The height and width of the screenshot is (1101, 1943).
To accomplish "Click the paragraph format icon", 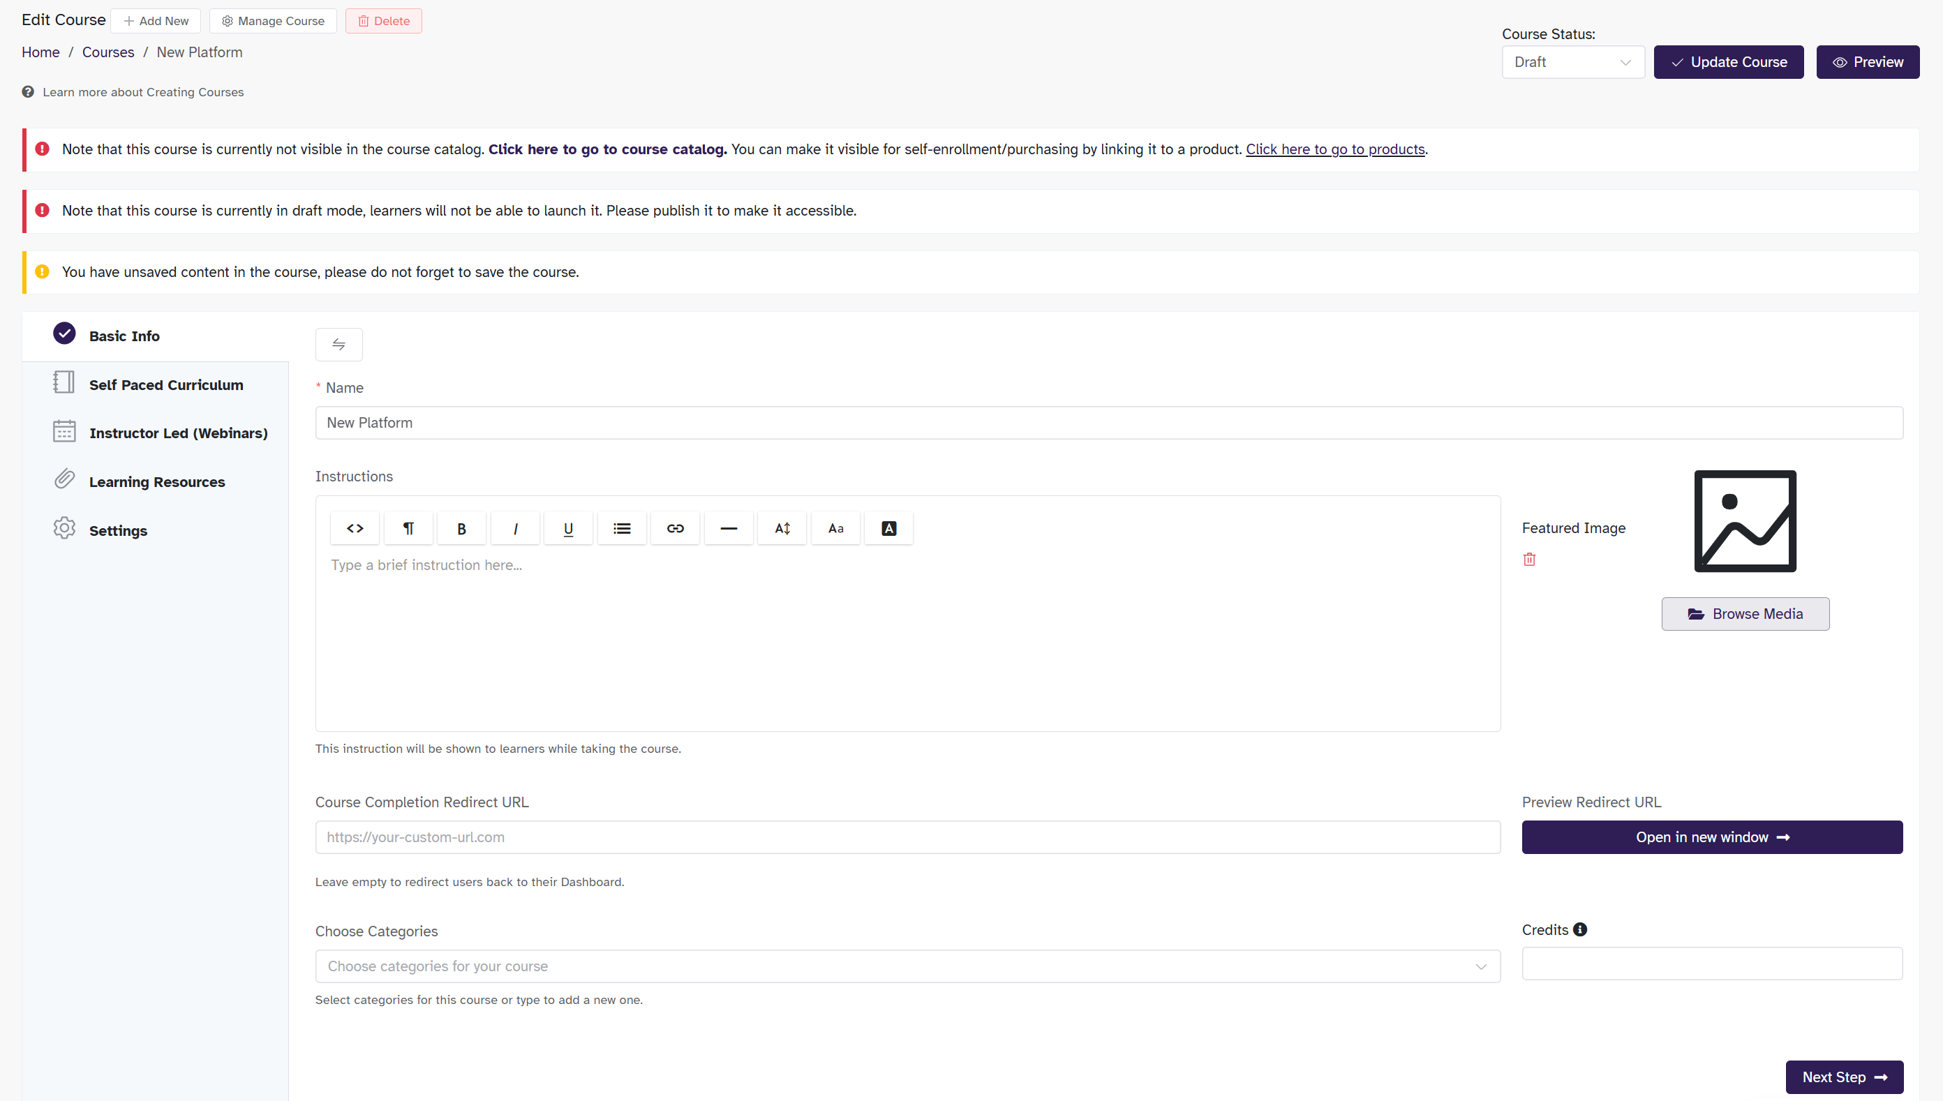I will pyautogui.click(x=408, y=527).
